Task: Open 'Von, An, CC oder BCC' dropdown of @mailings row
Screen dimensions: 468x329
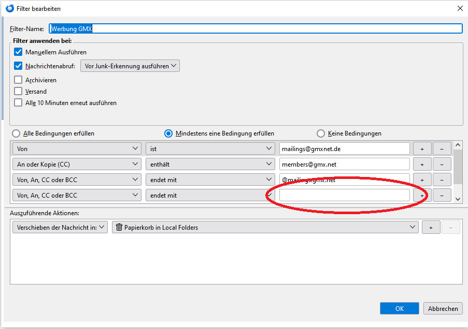Action: (77, 180)
